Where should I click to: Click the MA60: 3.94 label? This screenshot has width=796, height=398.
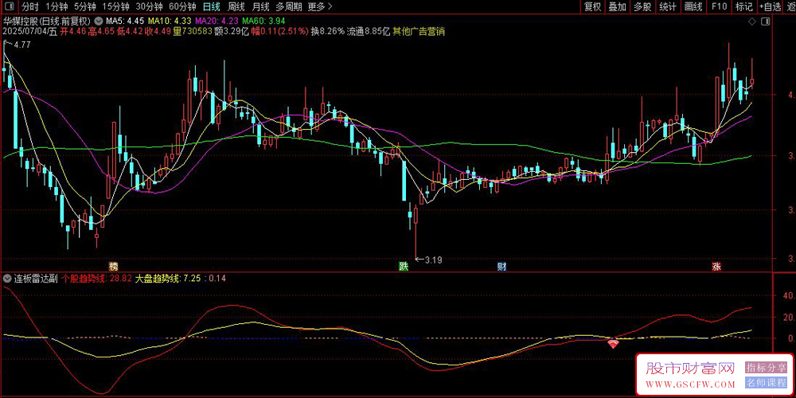pyautogui.click(x=263, y=21)
